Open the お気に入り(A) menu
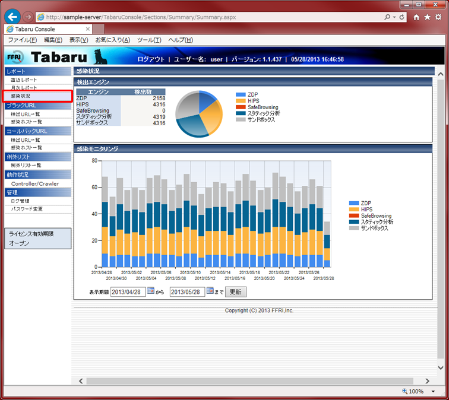The height and width of the screenshot is (400, 449). click(112, 40)
